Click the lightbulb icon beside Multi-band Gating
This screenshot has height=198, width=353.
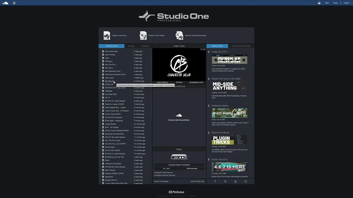pyautogui.click(x=209, y=106)
